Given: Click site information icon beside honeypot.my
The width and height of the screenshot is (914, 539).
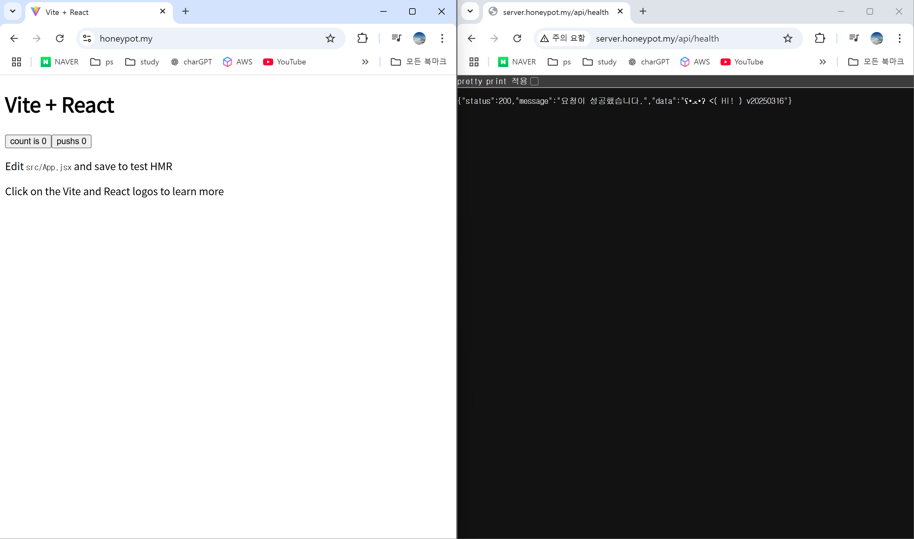Looking at the screenshot, I should (x=87, y=38).
